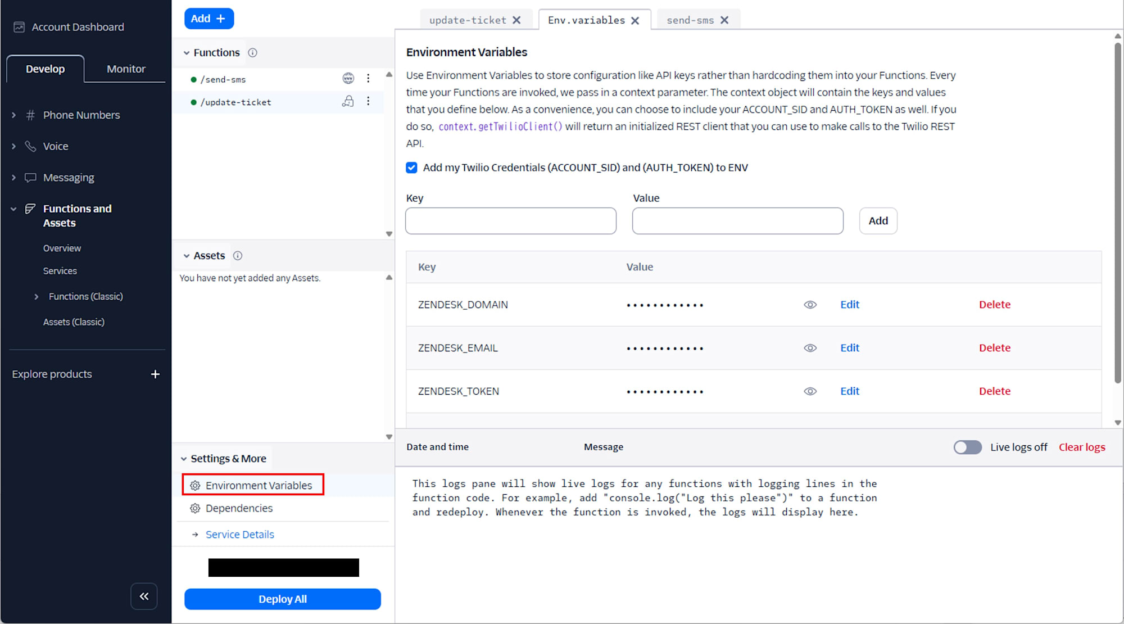Click the Deploy All button
Viewport: 1124px width, 624px height.
point(283,599)
